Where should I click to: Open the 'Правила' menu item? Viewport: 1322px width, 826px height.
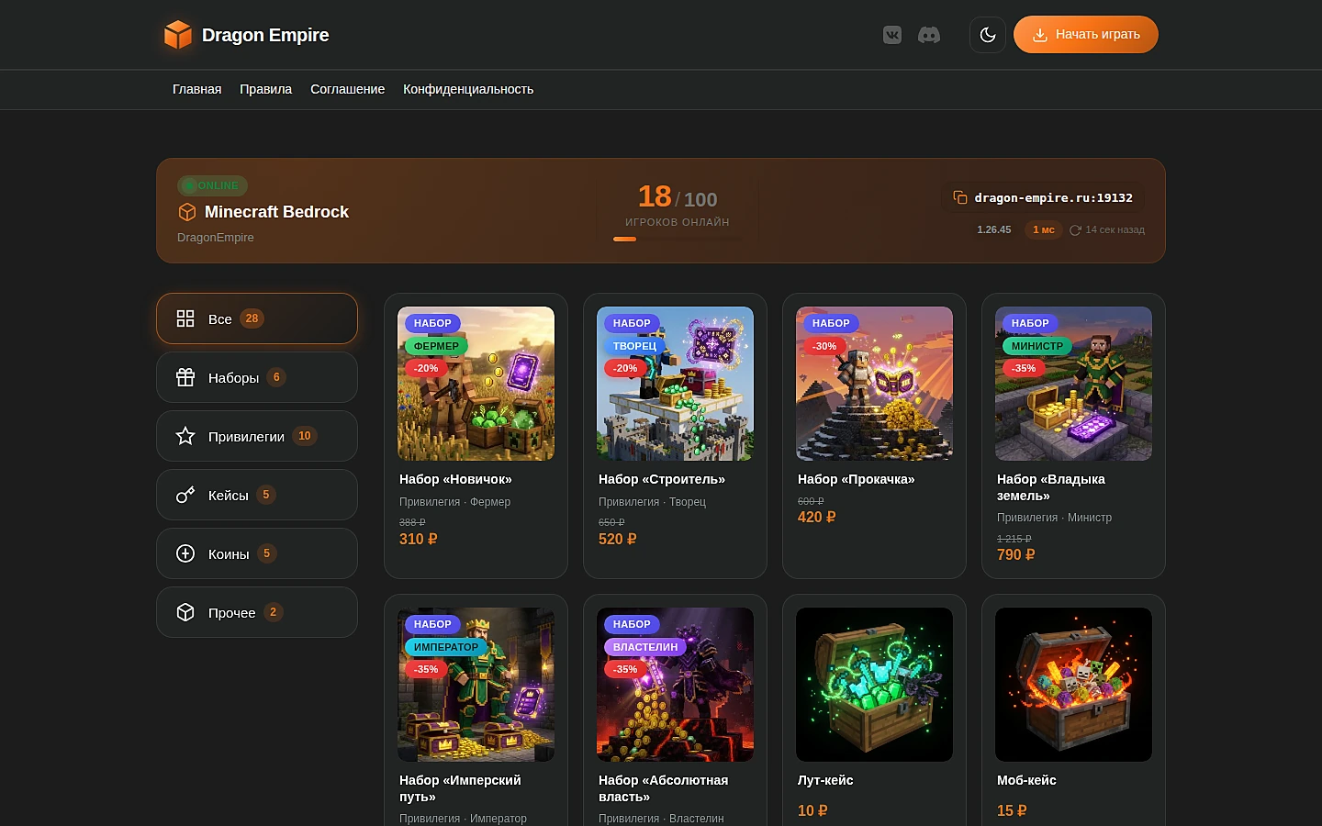coord(266,89)
